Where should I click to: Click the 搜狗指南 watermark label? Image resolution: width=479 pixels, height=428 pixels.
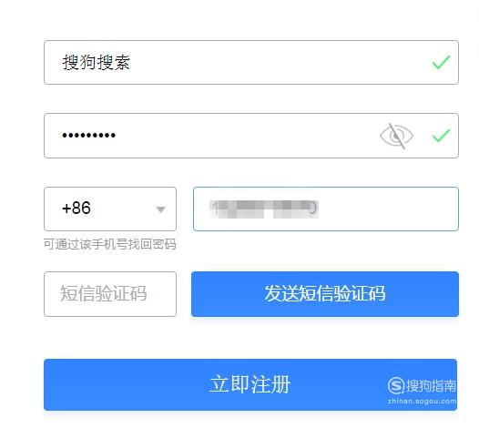click(x=431, y=385)
